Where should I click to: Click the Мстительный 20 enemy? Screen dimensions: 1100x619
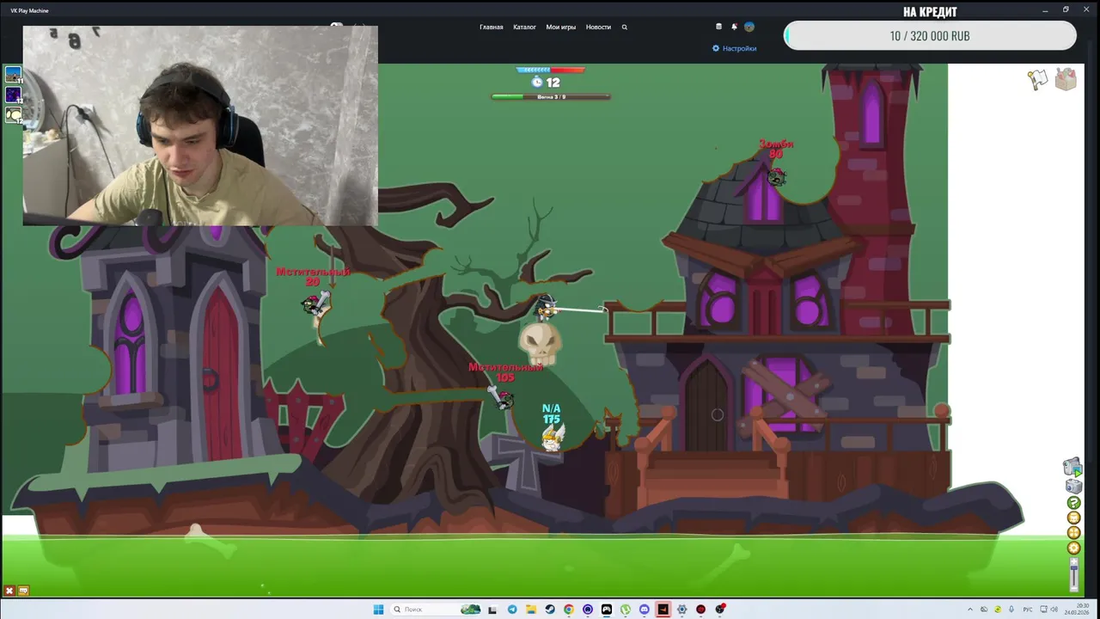(315, 303)
